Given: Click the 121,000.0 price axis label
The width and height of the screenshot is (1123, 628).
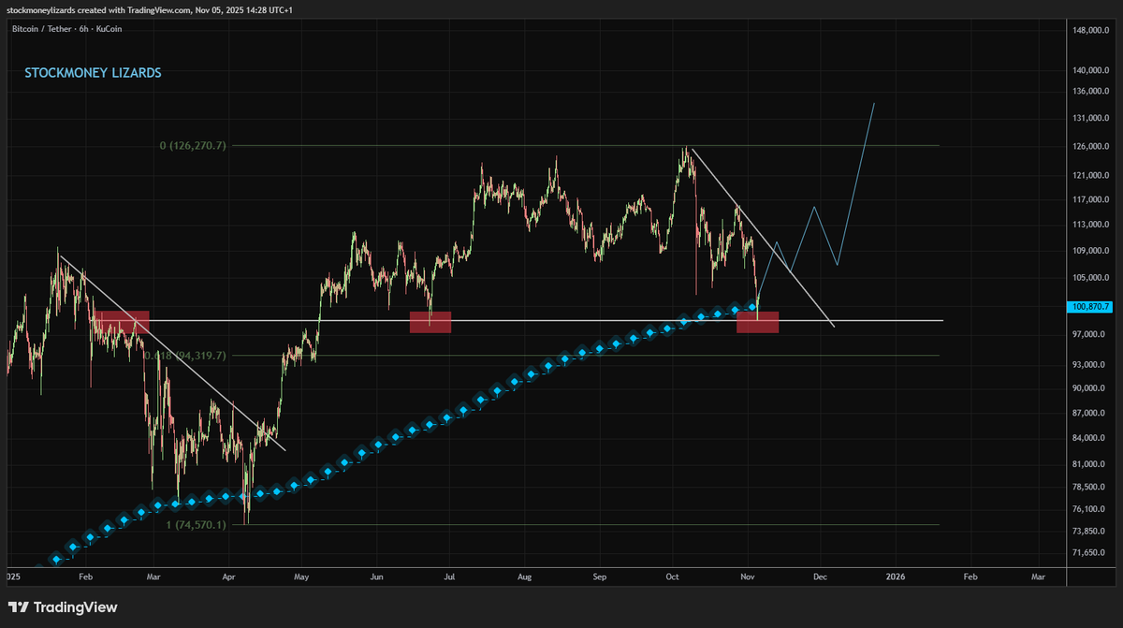Looking at the screenshot, I should pyautogui.click(x=1092, y=175).
